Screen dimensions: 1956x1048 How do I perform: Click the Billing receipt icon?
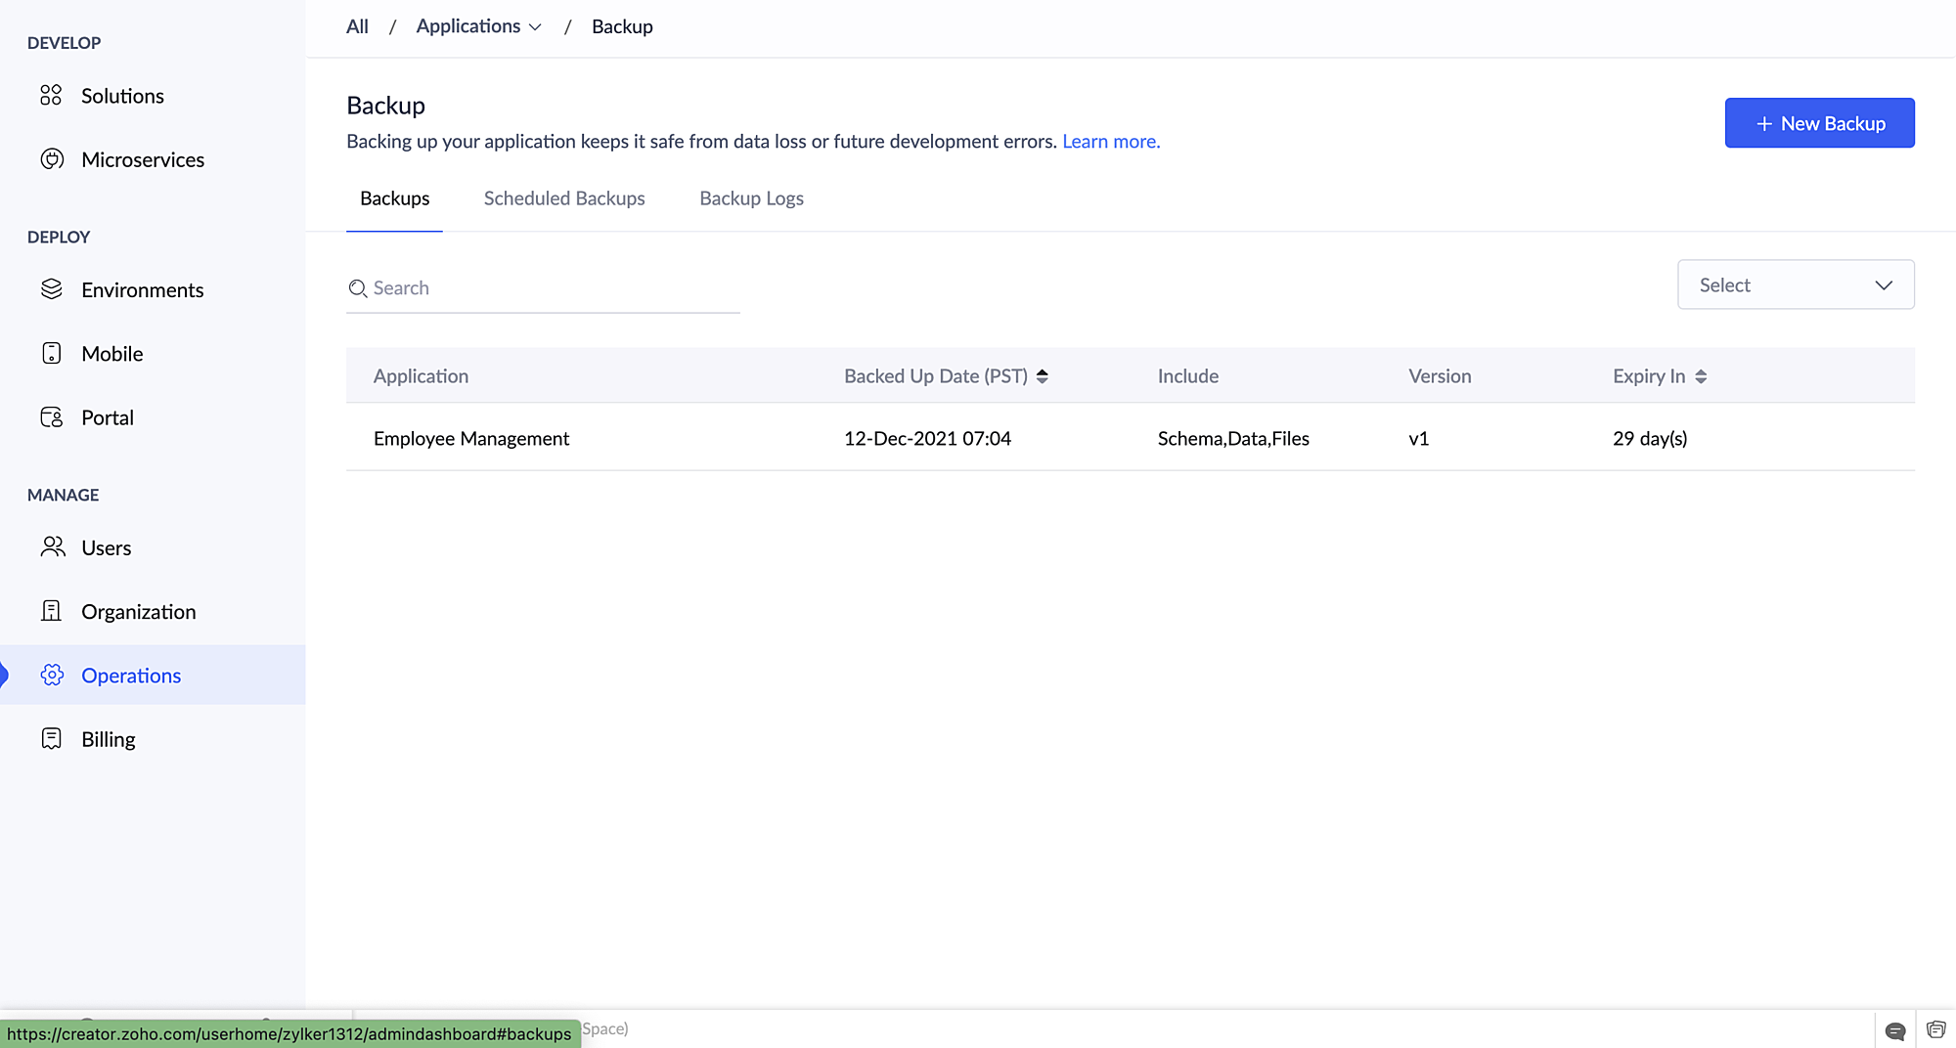pyautogui.click(x=52, y=739)
